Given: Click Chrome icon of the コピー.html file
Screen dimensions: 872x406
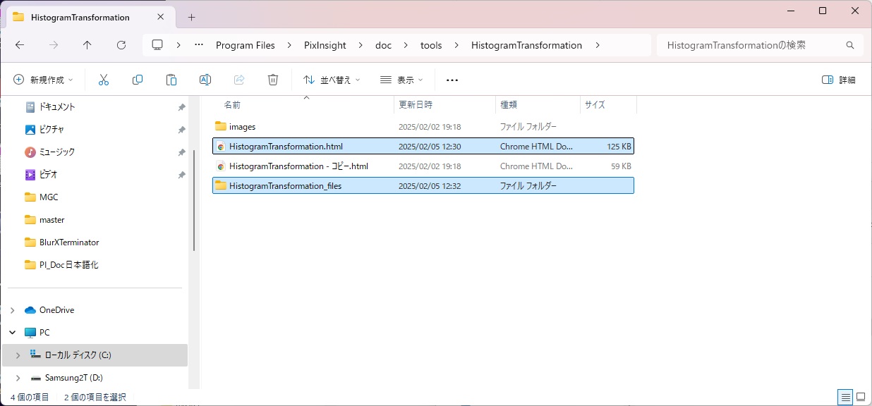Looking at the screenshot, I should [x=221, y=166].
